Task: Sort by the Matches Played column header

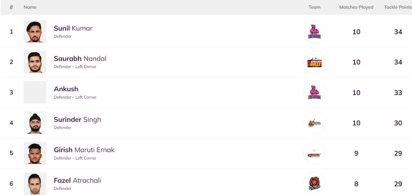Action: click(x=356, y=7)
